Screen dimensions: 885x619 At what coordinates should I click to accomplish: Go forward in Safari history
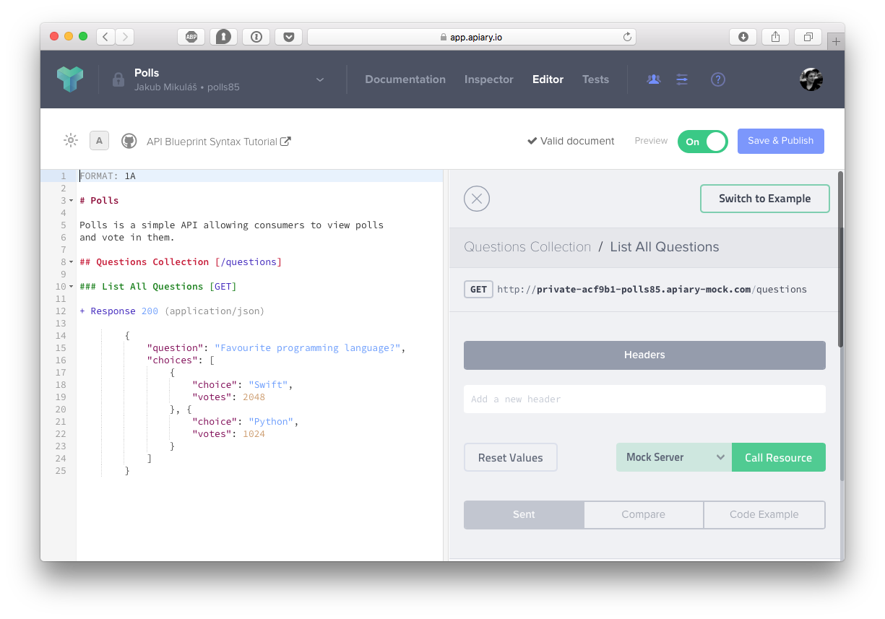[x=125, y=37]
